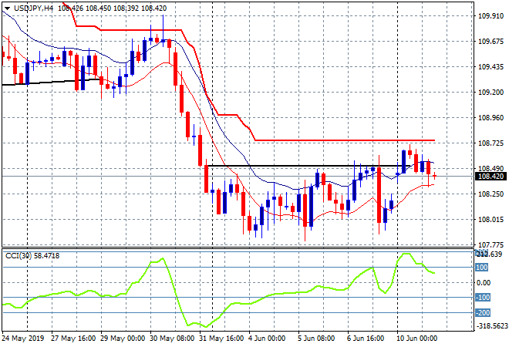Click the highlighted 108.420 current price tag
The image size is (509, 347).
[491, 177]
